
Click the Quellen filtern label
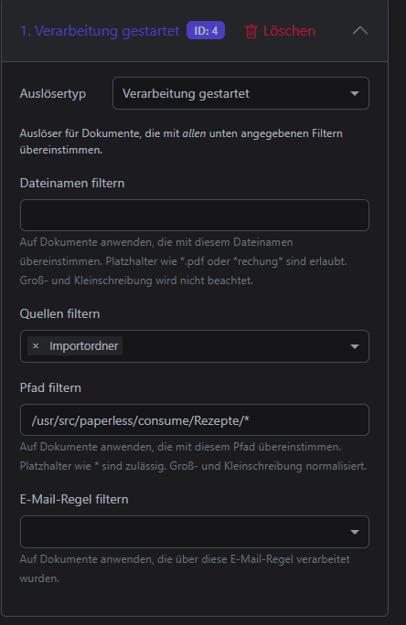coord(59,313)
